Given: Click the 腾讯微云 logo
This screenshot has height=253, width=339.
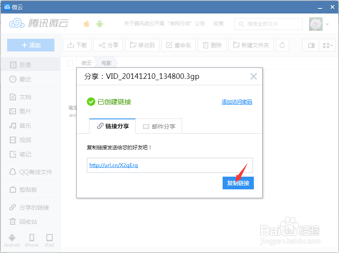Looking at the screenshot, I should (39, 23).
